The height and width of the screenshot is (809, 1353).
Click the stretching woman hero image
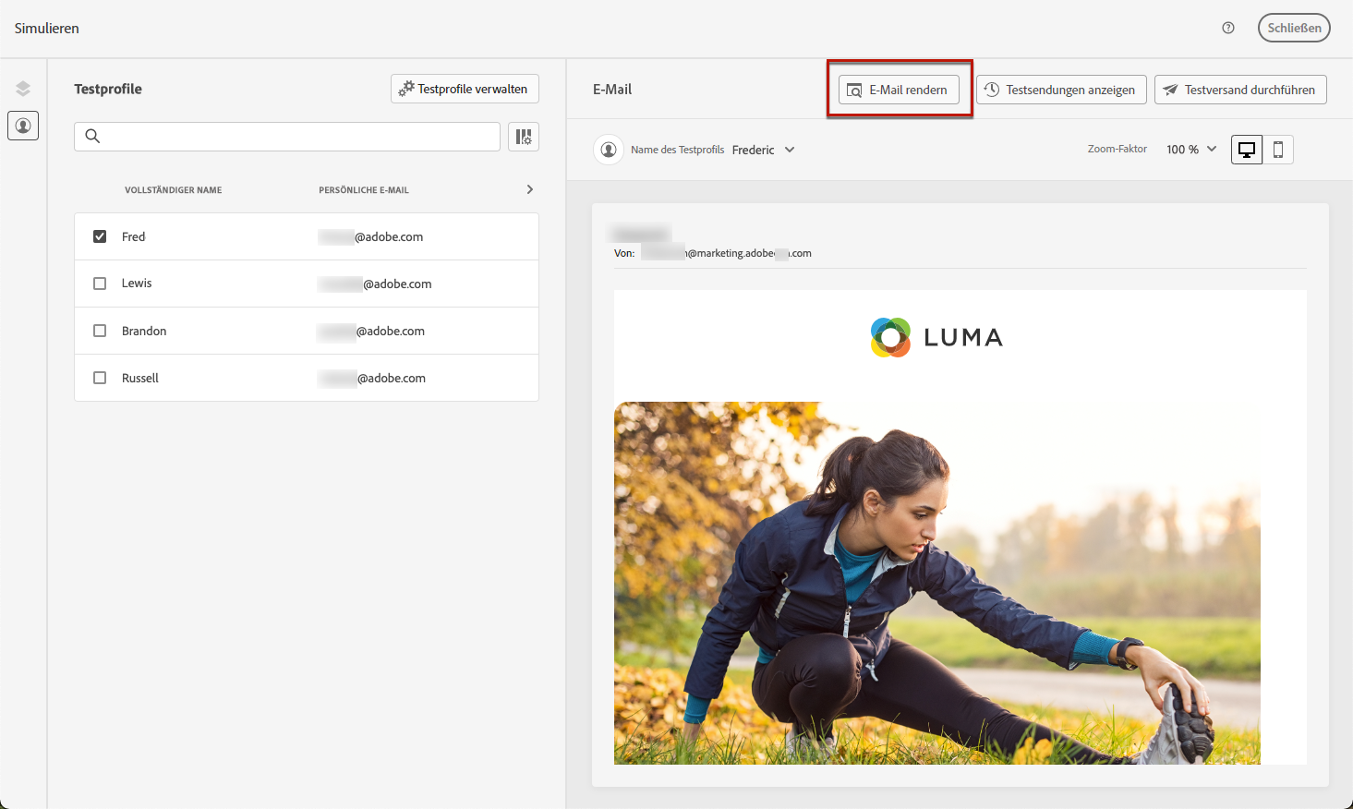936,583
